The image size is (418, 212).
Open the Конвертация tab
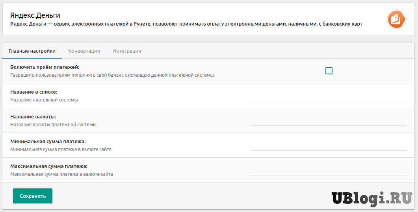tap(84, 51)
